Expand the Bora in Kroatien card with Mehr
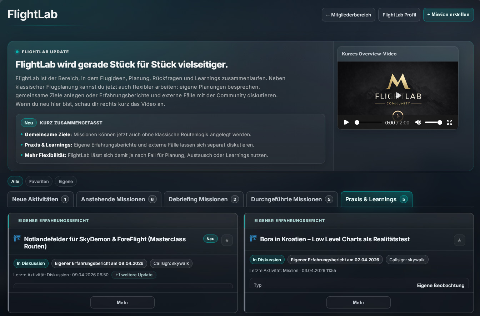This screenshot has height=316, width=480. coord(358,302)
